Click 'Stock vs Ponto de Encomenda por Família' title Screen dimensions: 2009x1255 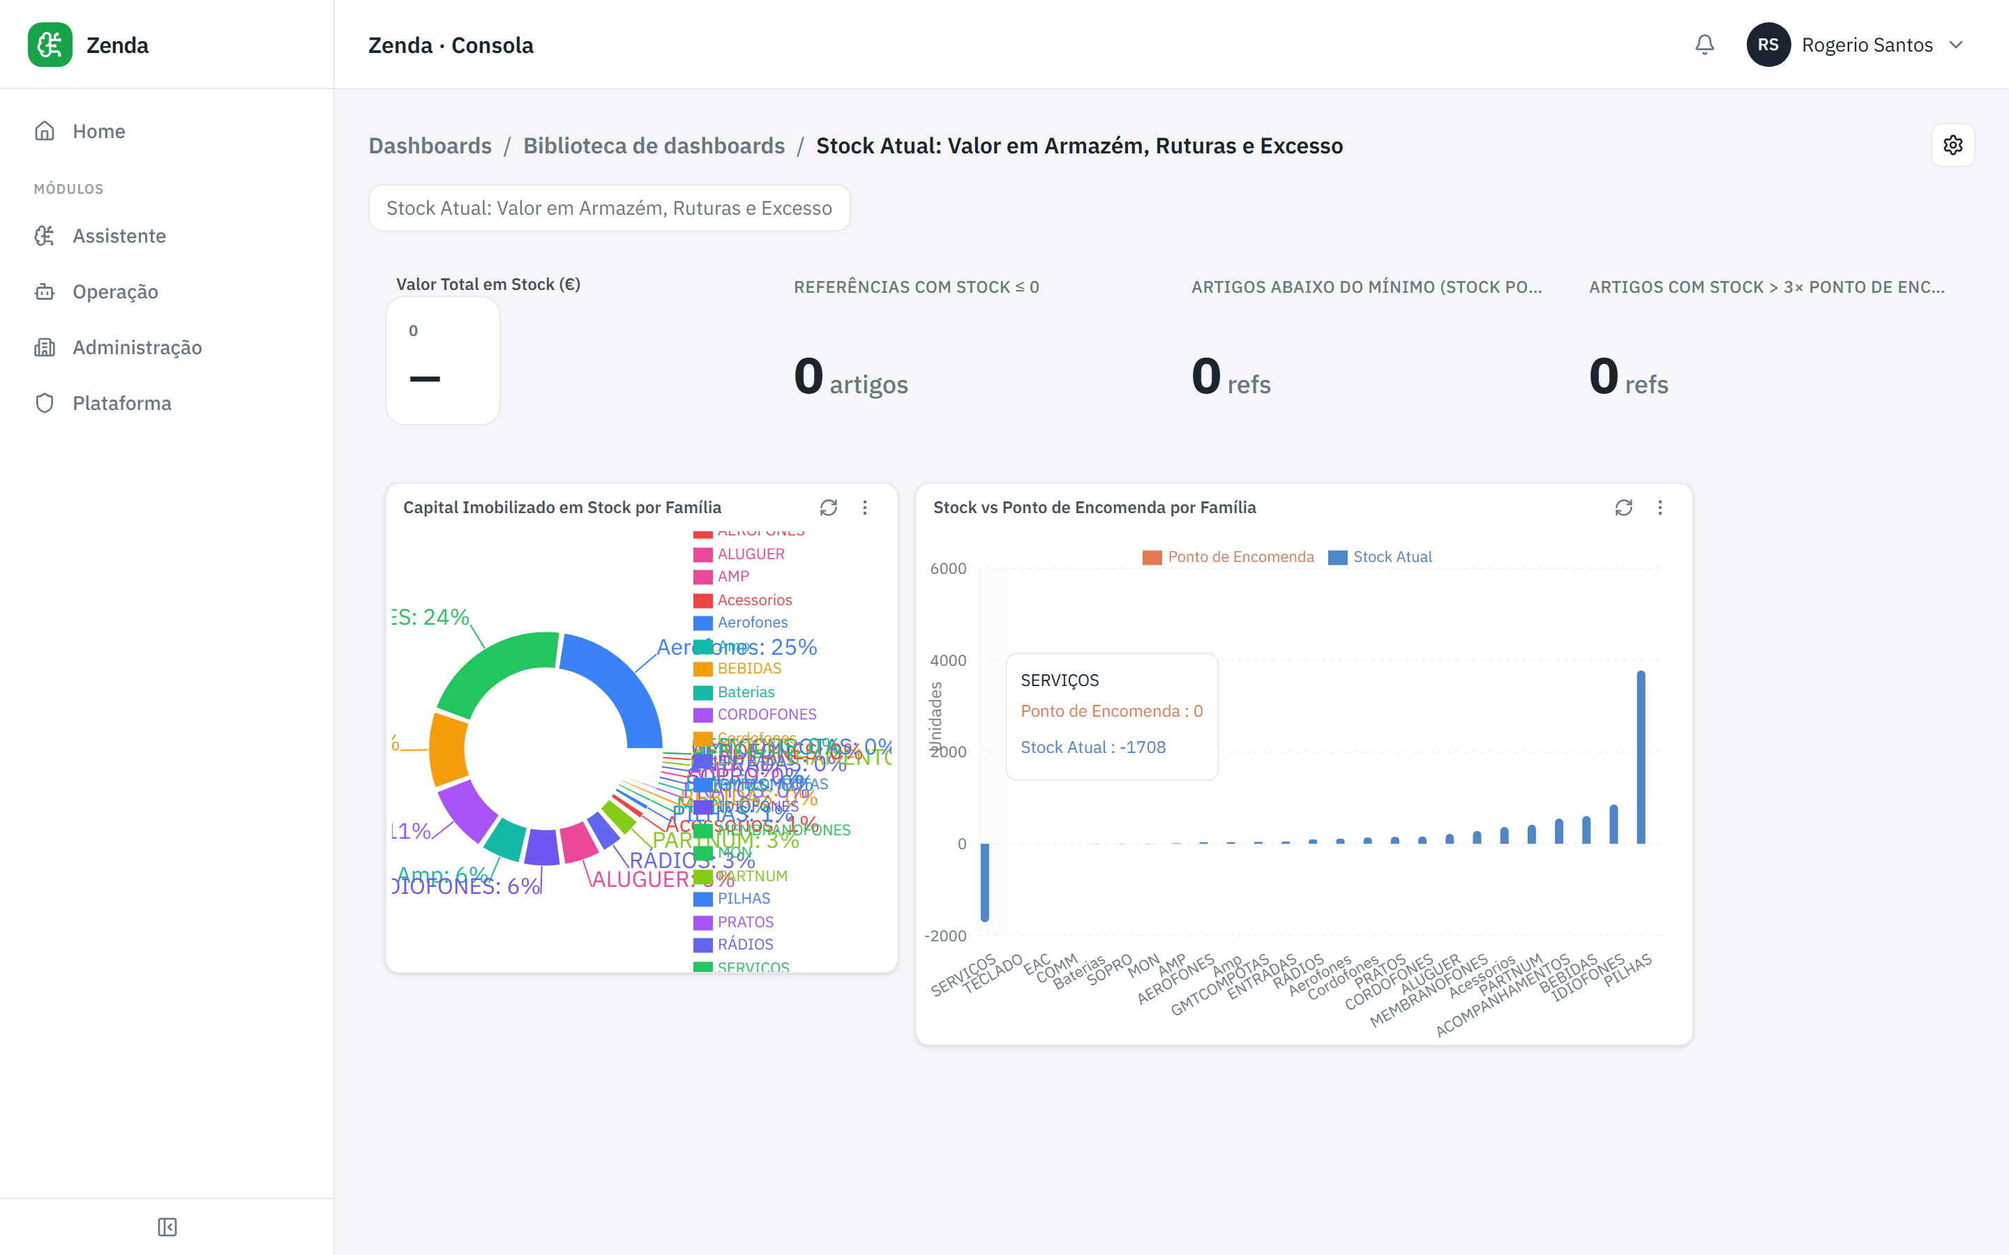click(x=1094, y=507)
